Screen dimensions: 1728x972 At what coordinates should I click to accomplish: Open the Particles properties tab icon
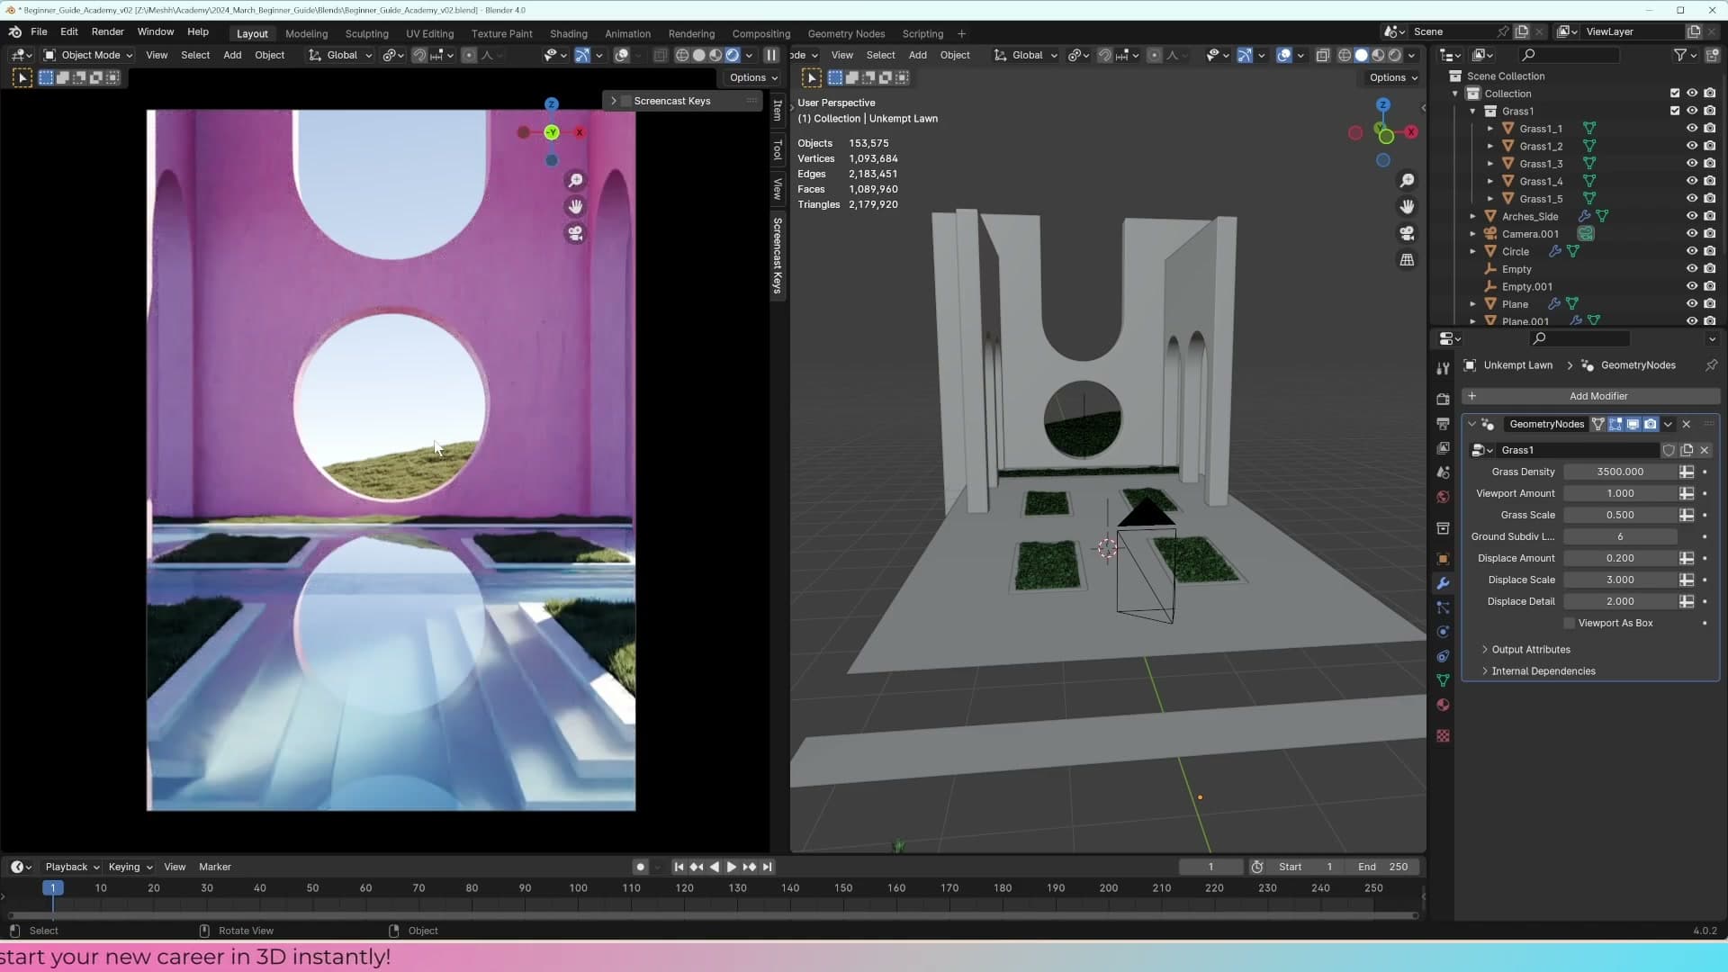coord(1443,607)
